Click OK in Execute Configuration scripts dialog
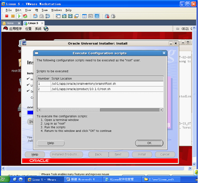Viewport: 198px width, 183px height. coord(149,143)
